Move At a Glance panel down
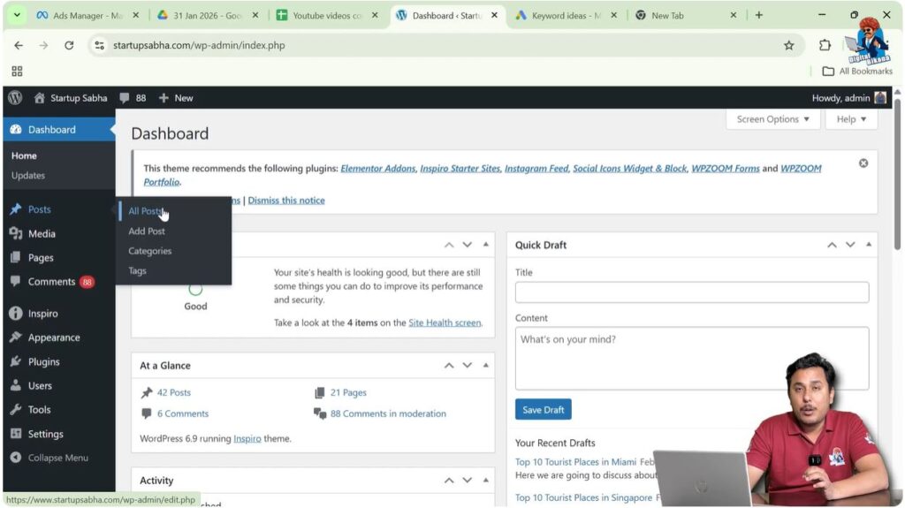The height and width of the screenshot is (508, 905). (x=467, y=366)
